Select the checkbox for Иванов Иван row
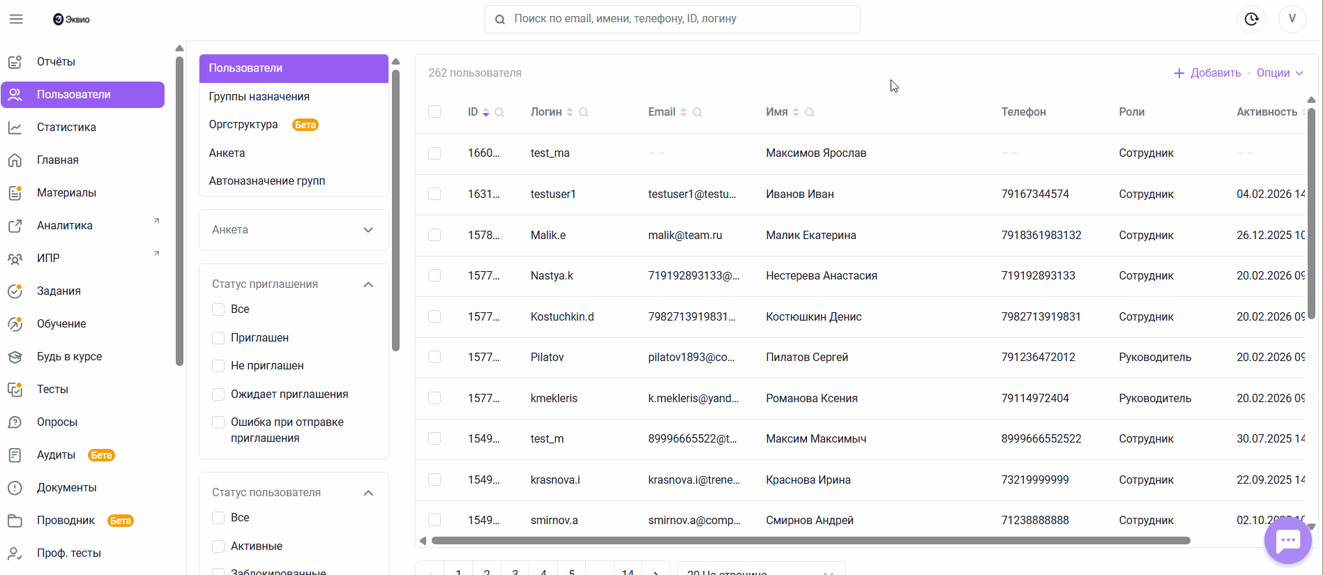Image resolution: width=1323 pixels, height=575 pixels. 434,194
